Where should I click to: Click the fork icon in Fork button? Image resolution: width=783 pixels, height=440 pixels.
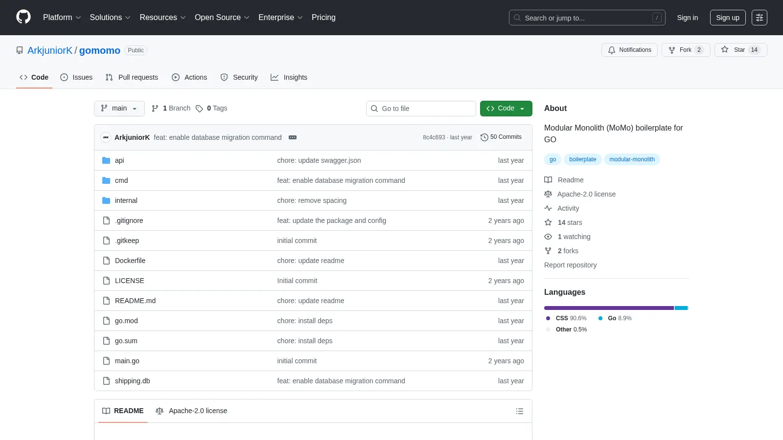tap(672, 50)
